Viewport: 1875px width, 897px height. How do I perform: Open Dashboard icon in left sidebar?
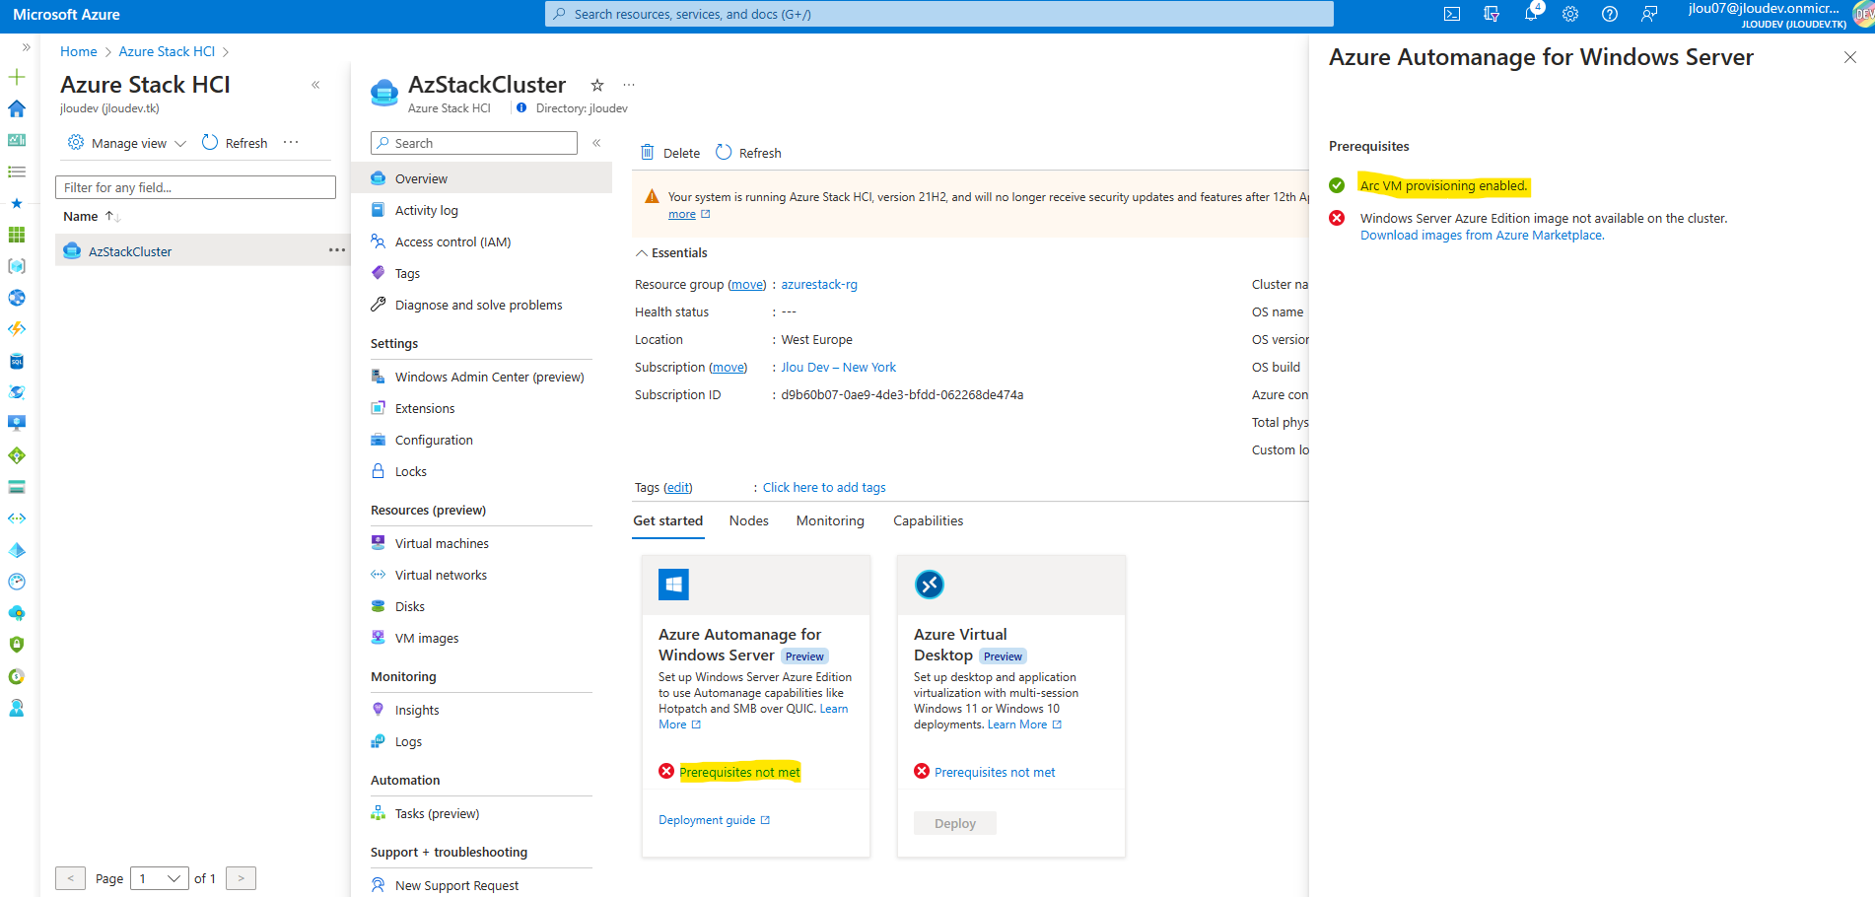[17, 140]
